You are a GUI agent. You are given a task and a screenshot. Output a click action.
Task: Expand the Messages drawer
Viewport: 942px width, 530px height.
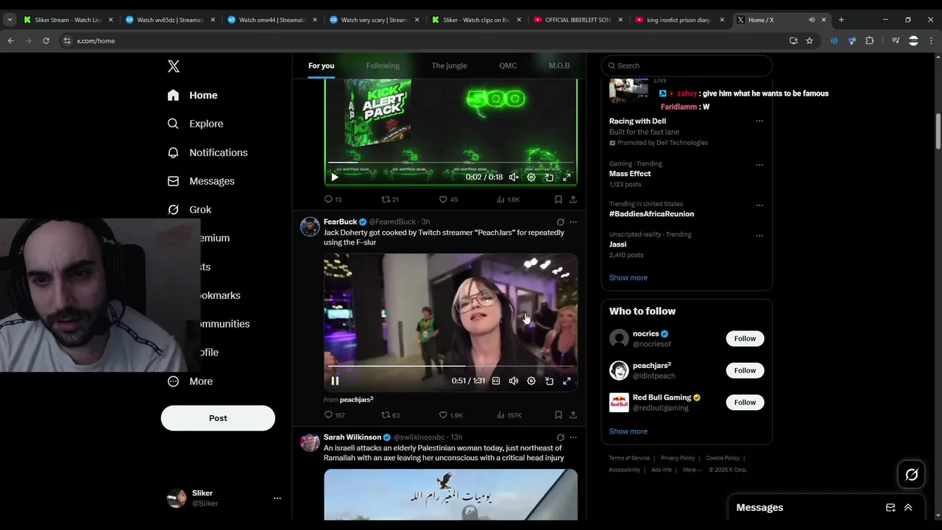908,507
